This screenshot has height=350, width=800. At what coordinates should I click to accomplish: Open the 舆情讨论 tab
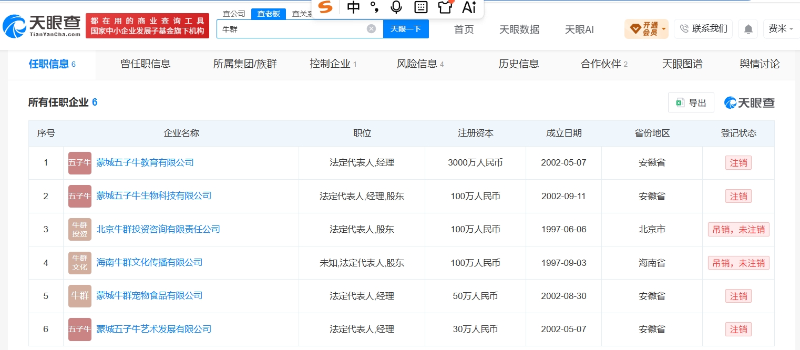(x=760, y=65)
